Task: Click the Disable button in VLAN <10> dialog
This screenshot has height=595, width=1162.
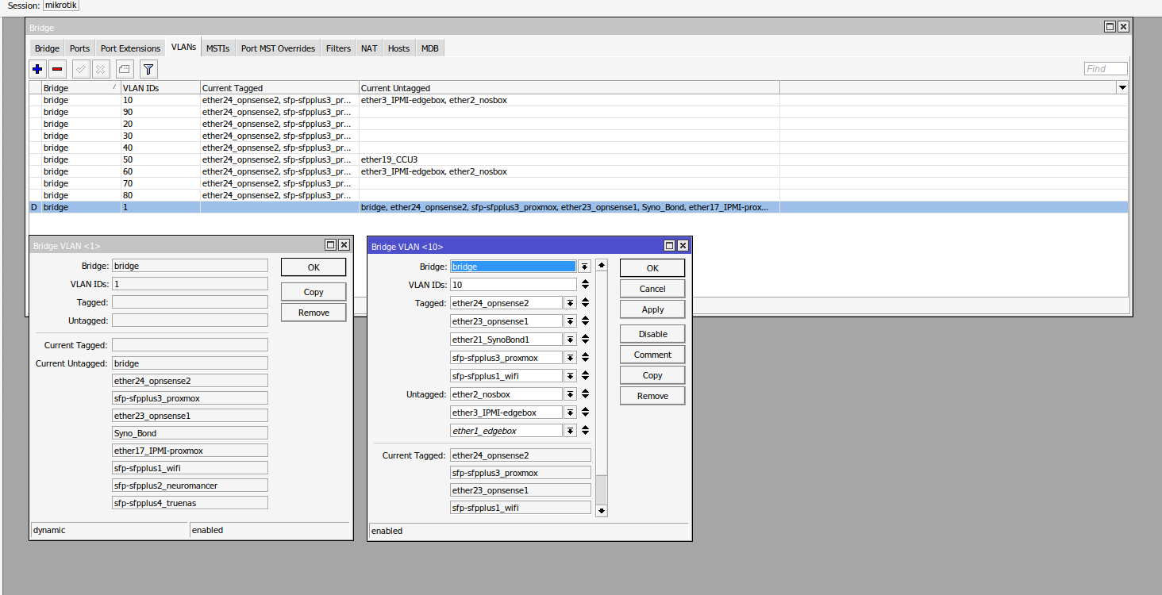Action: click(652, 334)
